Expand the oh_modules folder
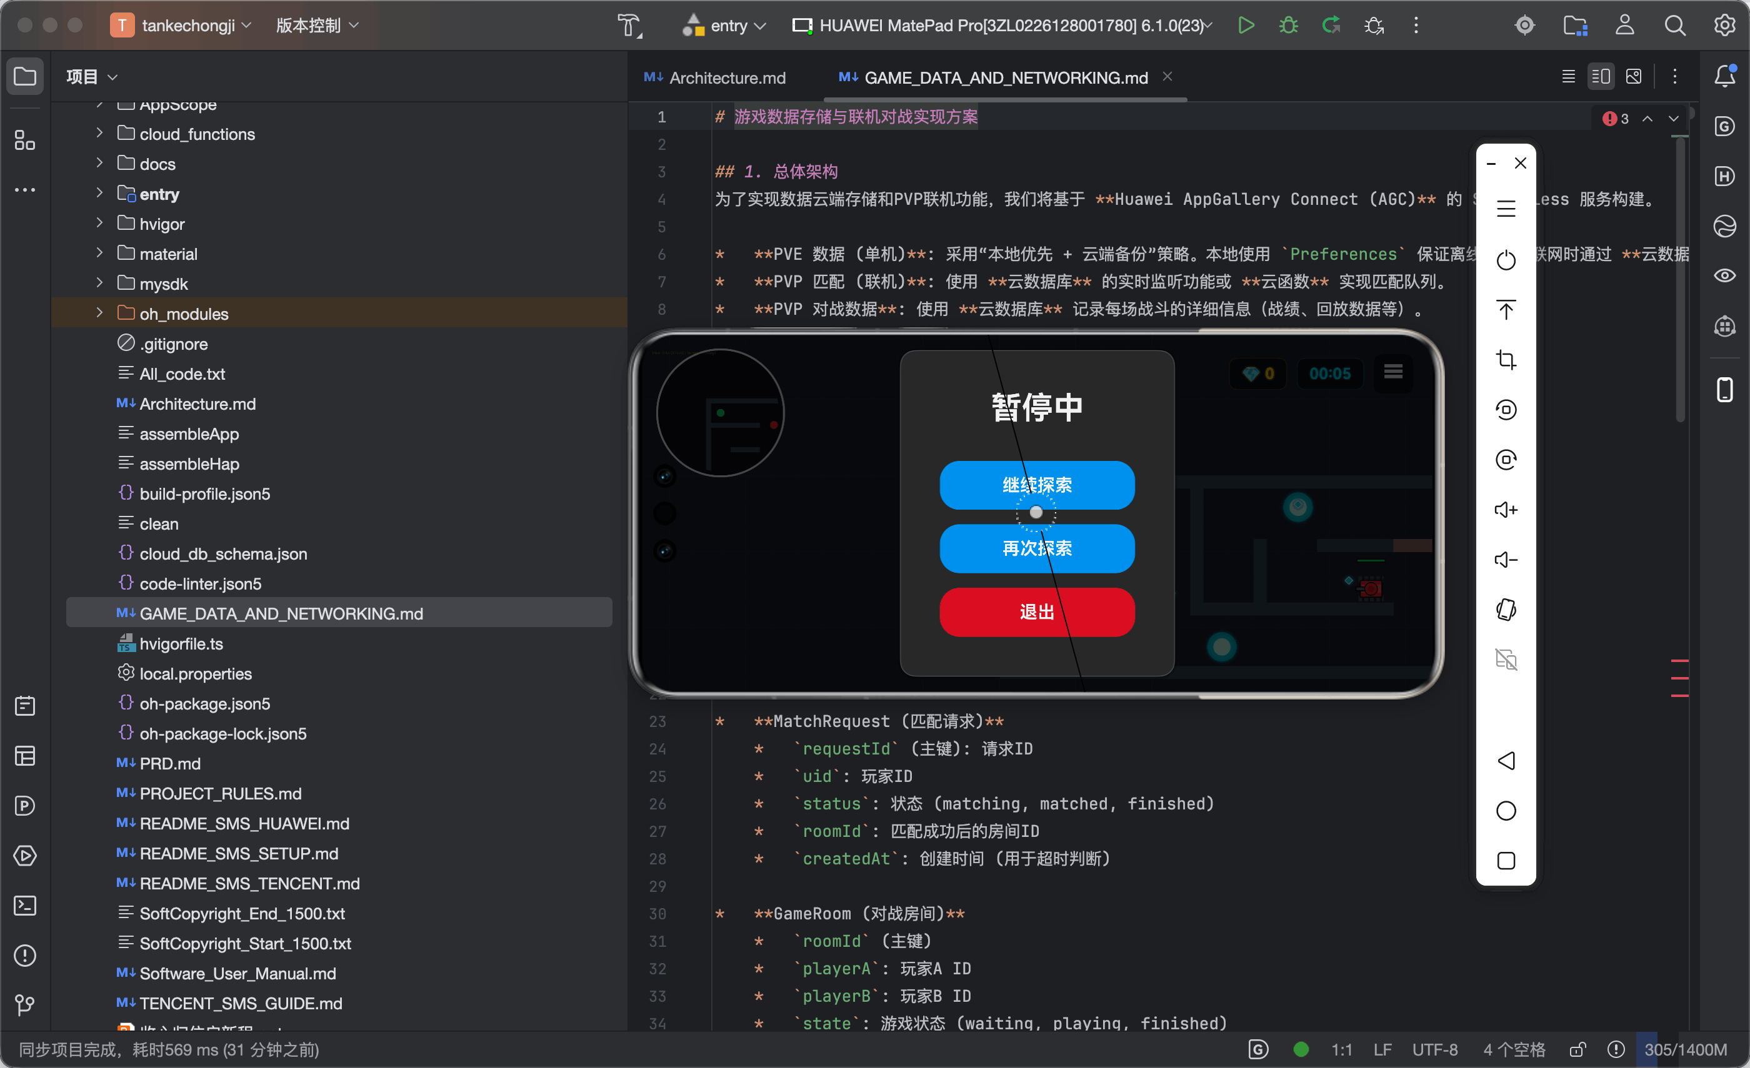The height and width of the screenshot is (1068, 1750). 99,312
